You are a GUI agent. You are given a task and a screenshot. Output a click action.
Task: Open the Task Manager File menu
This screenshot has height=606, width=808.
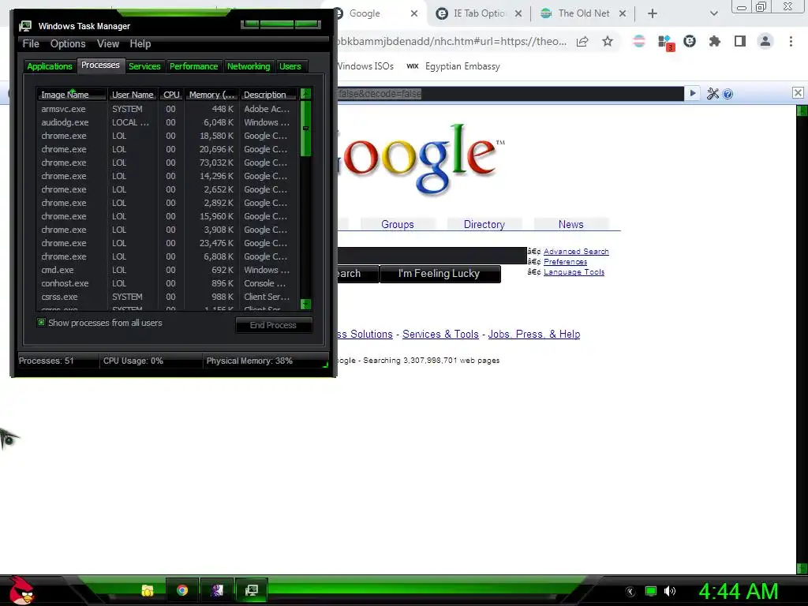[31, 44]
